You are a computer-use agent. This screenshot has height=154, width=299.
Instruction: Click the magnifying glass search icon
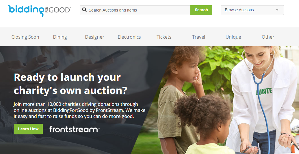[84, 10]
